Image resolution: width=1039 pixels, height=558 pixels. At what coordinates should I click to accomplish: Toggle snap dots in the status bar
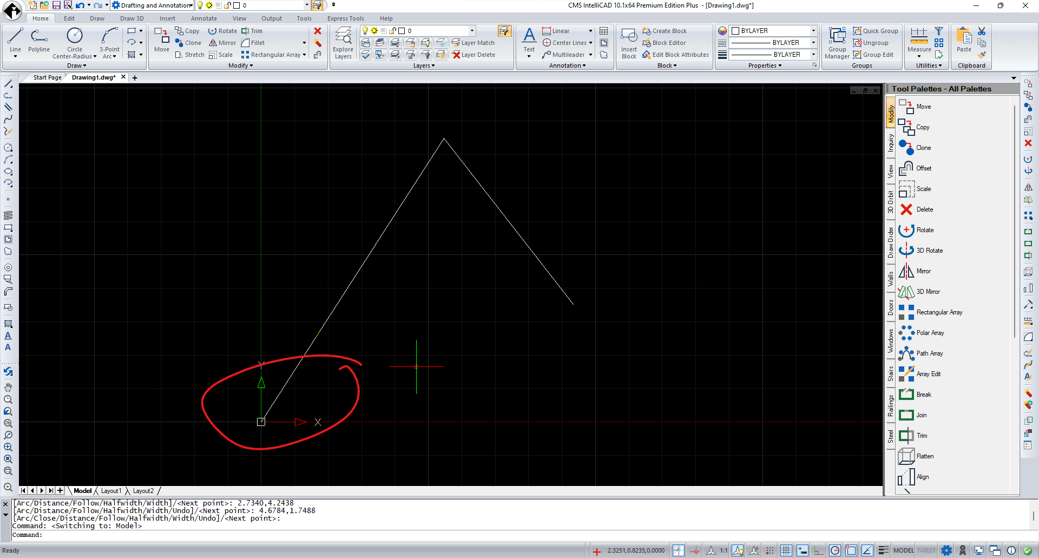[x=770, y=550]
